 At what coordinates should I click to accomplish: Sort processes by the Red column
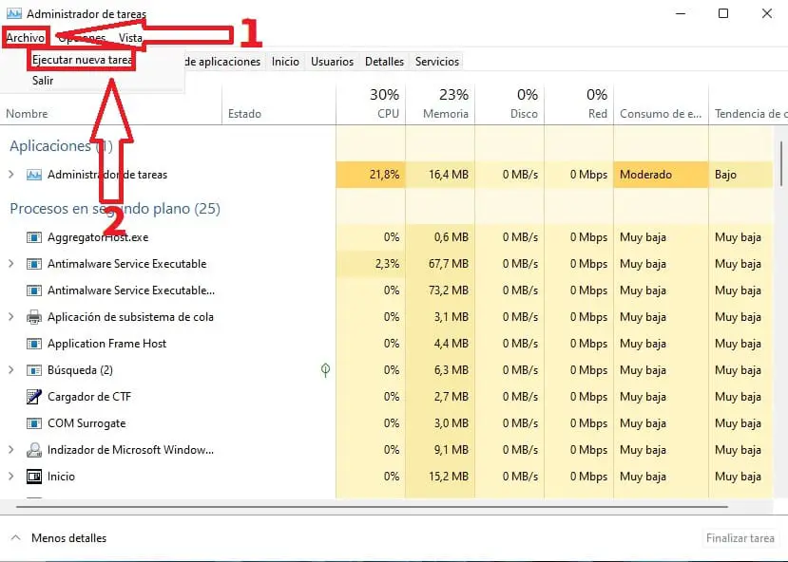tap(579, 103)
